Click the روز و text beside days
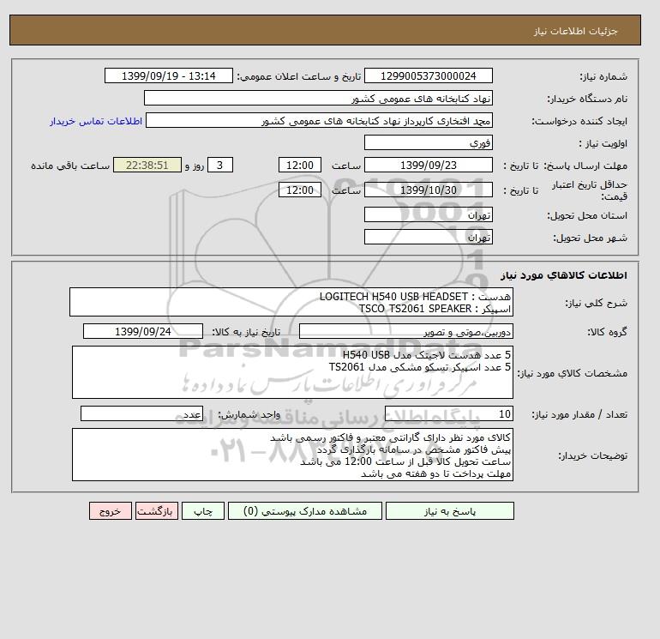Screen dimensions: 660x639 [195, 166]
